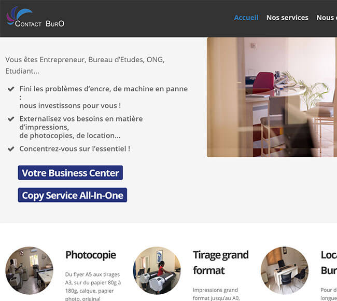337x301 pixels.
Task: Open the Photocopie heading link
Action: 91,255
